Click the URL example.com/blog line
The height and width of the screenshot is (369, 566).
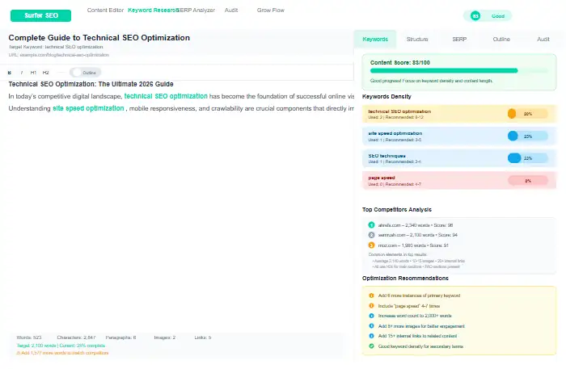point(59,55)
